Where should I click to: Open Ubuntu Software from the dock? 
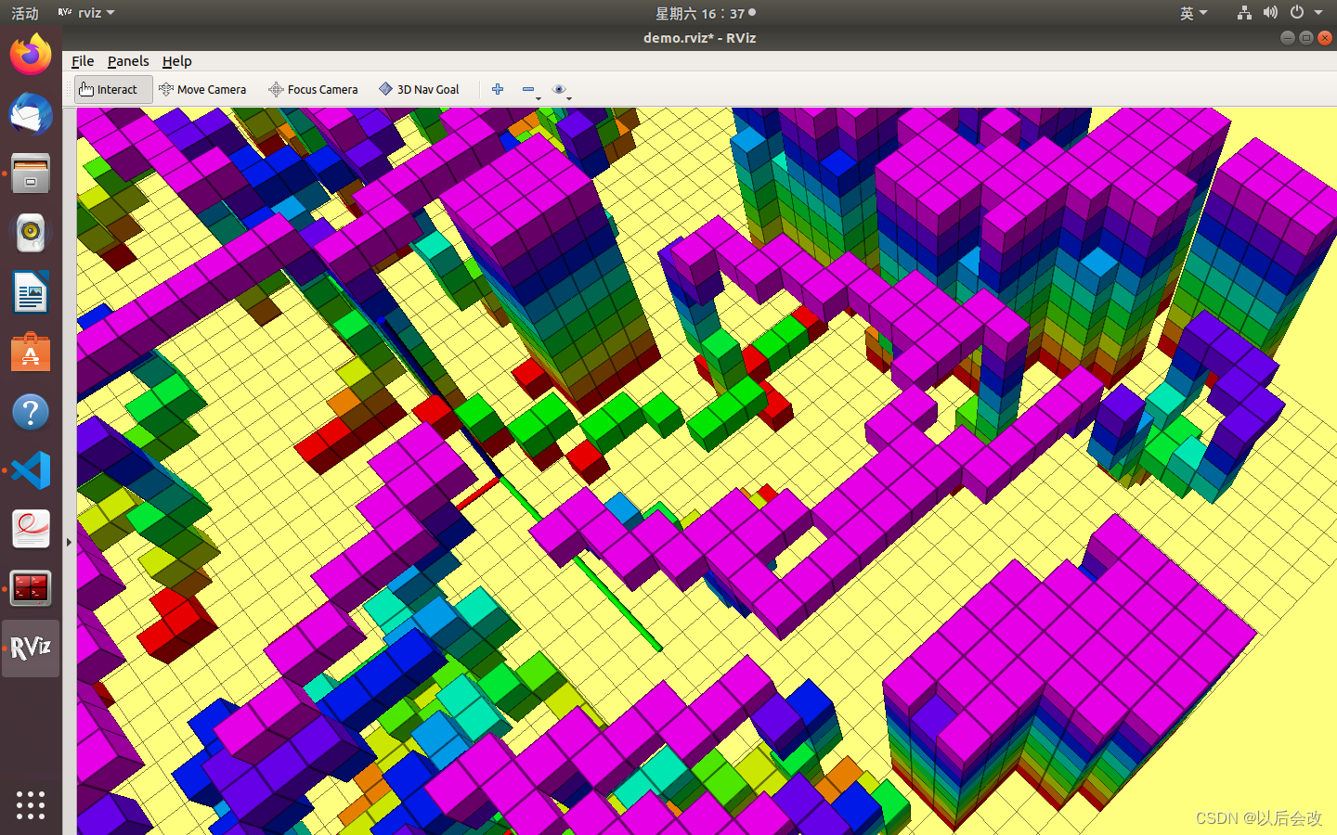31,352
